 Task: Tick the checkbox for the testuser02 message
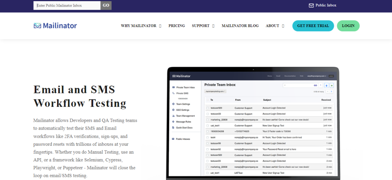click(207, 149)
